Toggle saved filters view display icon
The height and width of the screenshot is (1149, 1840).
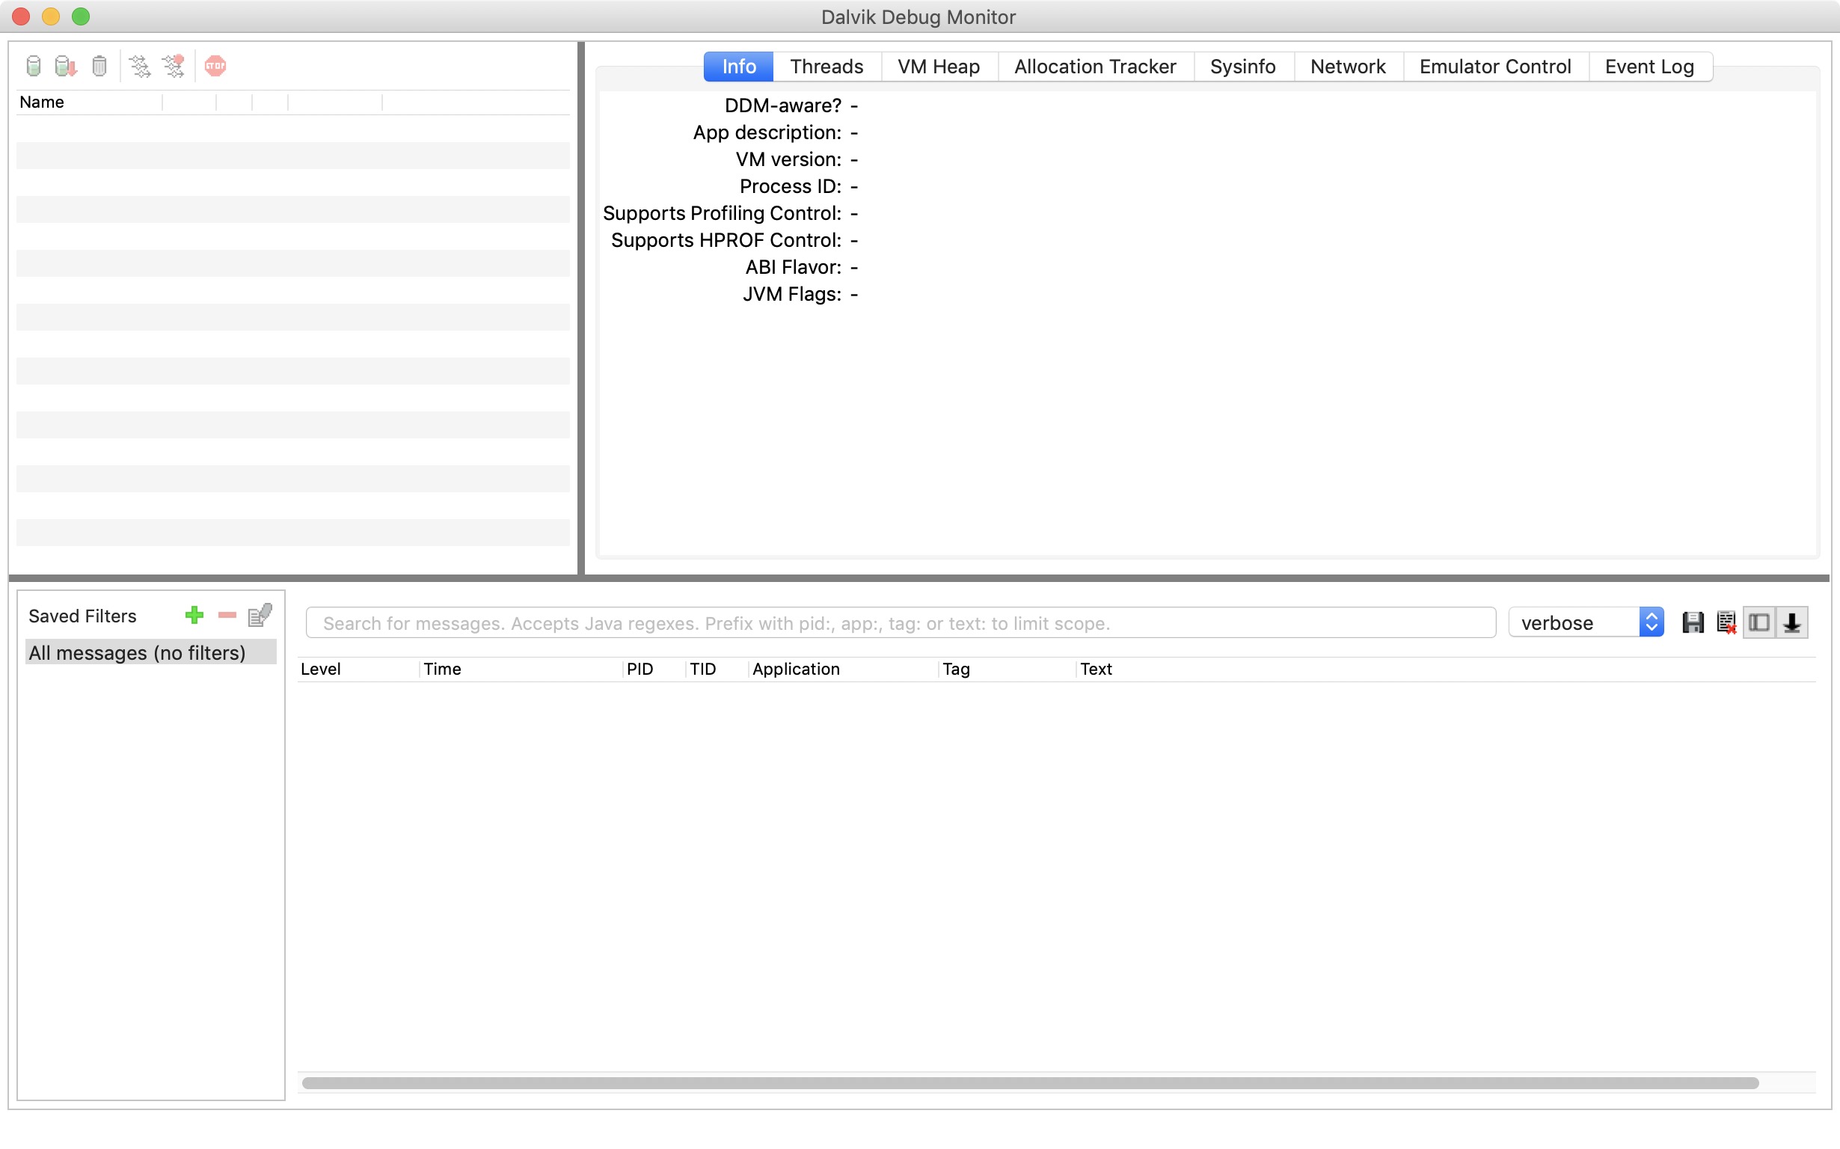click(x=1758, y=623)
